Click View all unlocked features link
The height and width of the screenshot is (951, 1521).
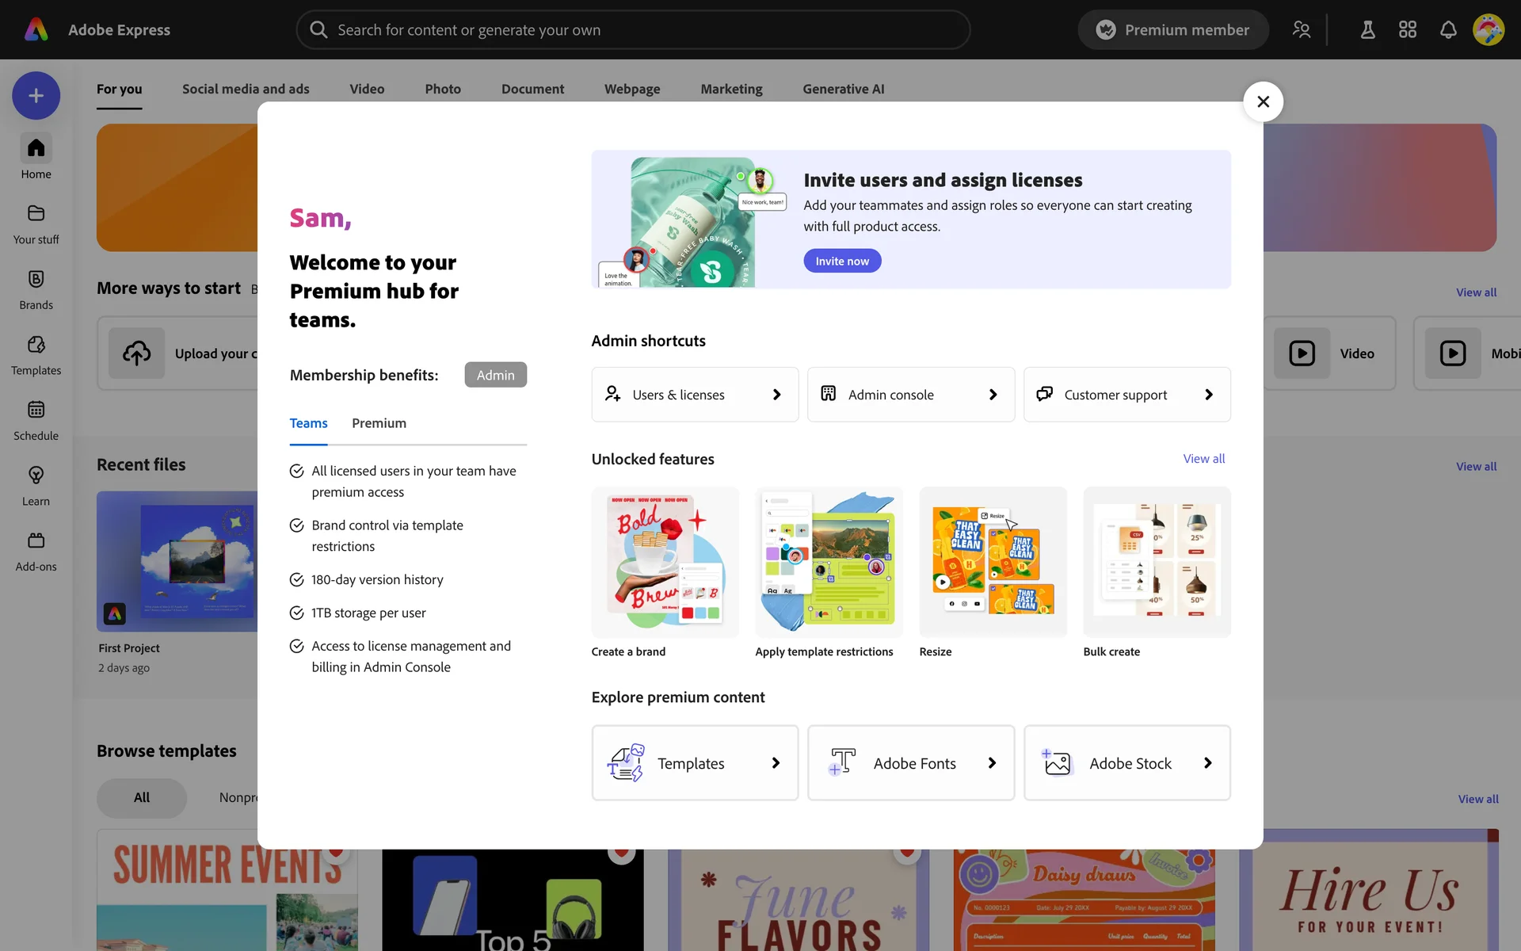click(1203, 459)
